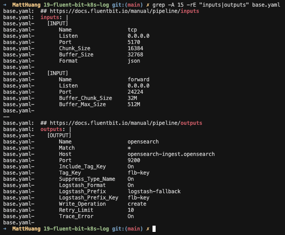This screenshot has width=285, height=235.
Task: Select port value 24224
Action: tap(135, 92)
